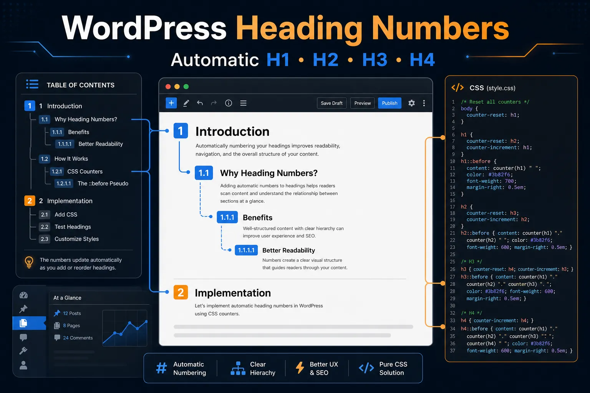Screen dimensions: 590x393
Task: Click the code brackets icon beside CSS title
Action: coord(457,88)
